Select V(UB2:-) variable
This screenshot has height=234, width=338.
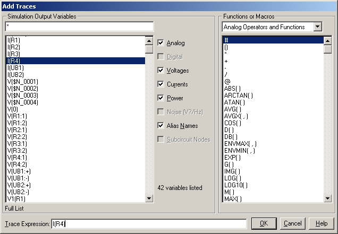coord(76,192)
